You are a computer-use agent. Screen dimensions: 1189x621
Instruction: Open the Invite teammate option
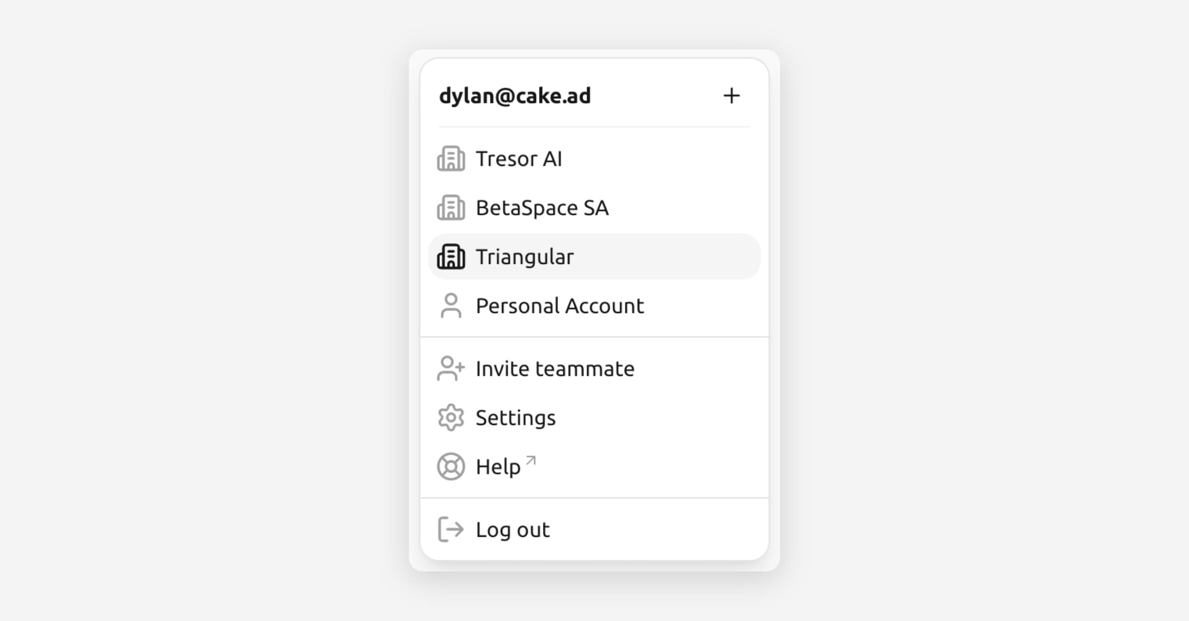[554, 369]
